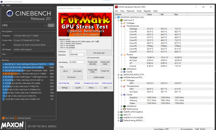Viewport: 216px width, 130px height.
Task: Select ranking entry Intel Xeon Platinum 8168
Action: pyautogui.click(x=28, y=64)
